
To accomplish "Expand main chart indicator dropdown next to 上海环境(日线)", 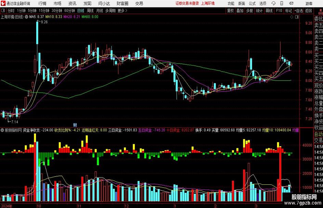I will click(x=26, y=17).
